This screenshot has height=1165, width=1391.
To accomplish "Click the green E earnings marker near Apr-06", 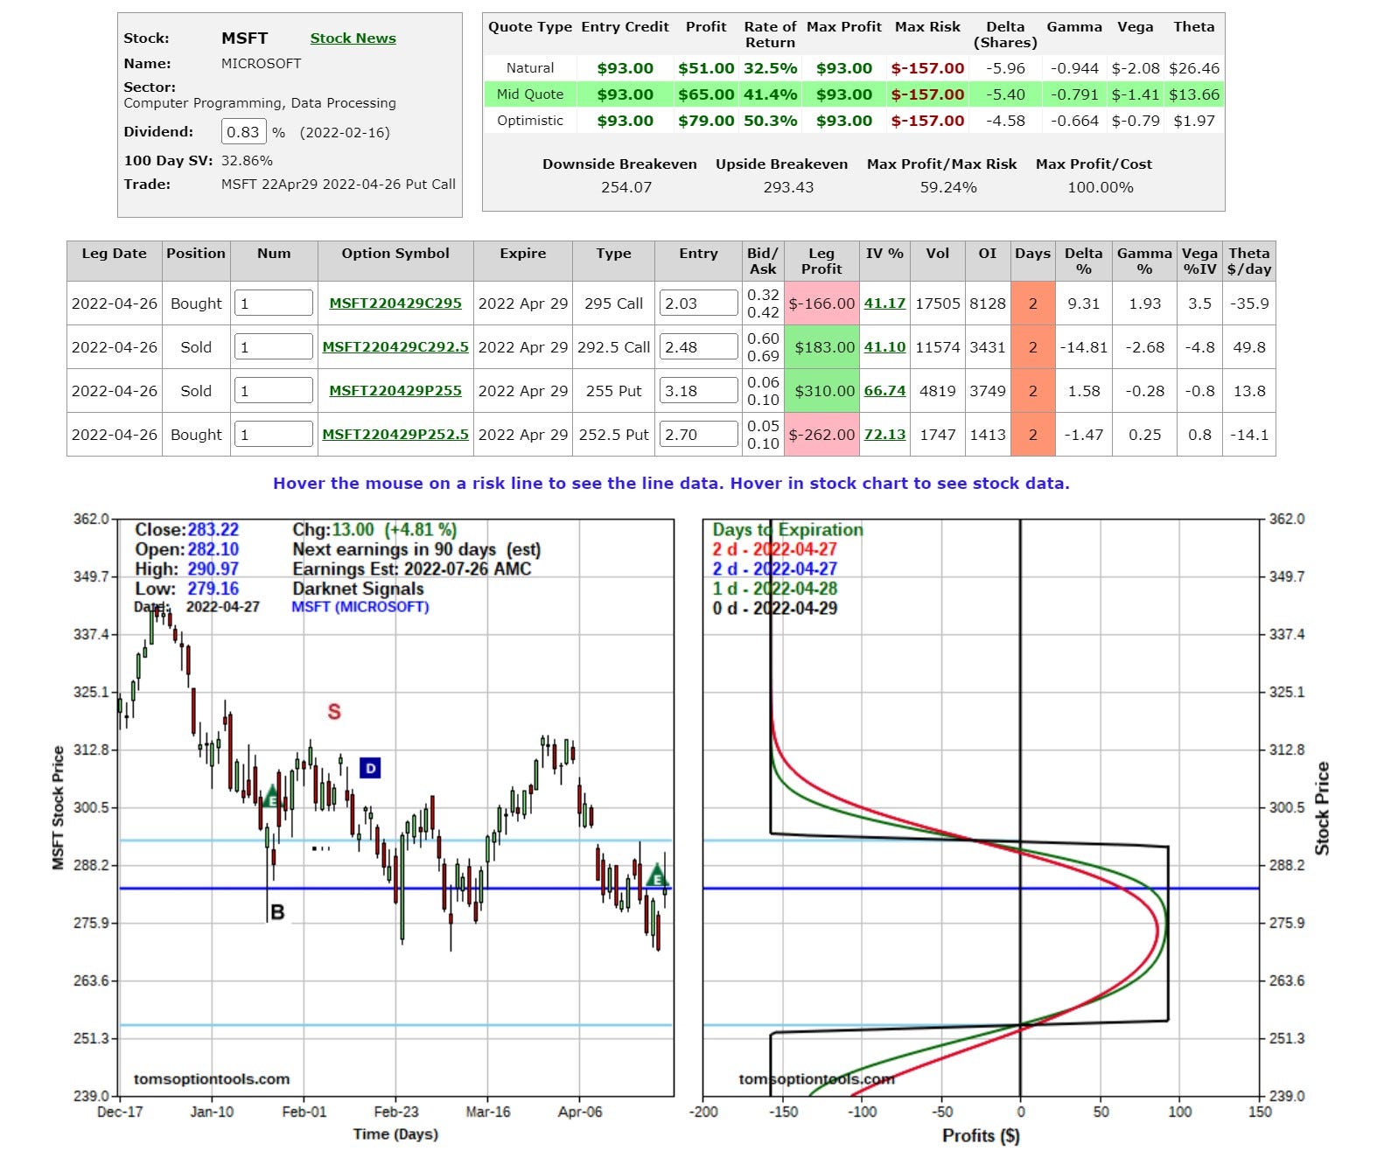I will tap(656, 875).
